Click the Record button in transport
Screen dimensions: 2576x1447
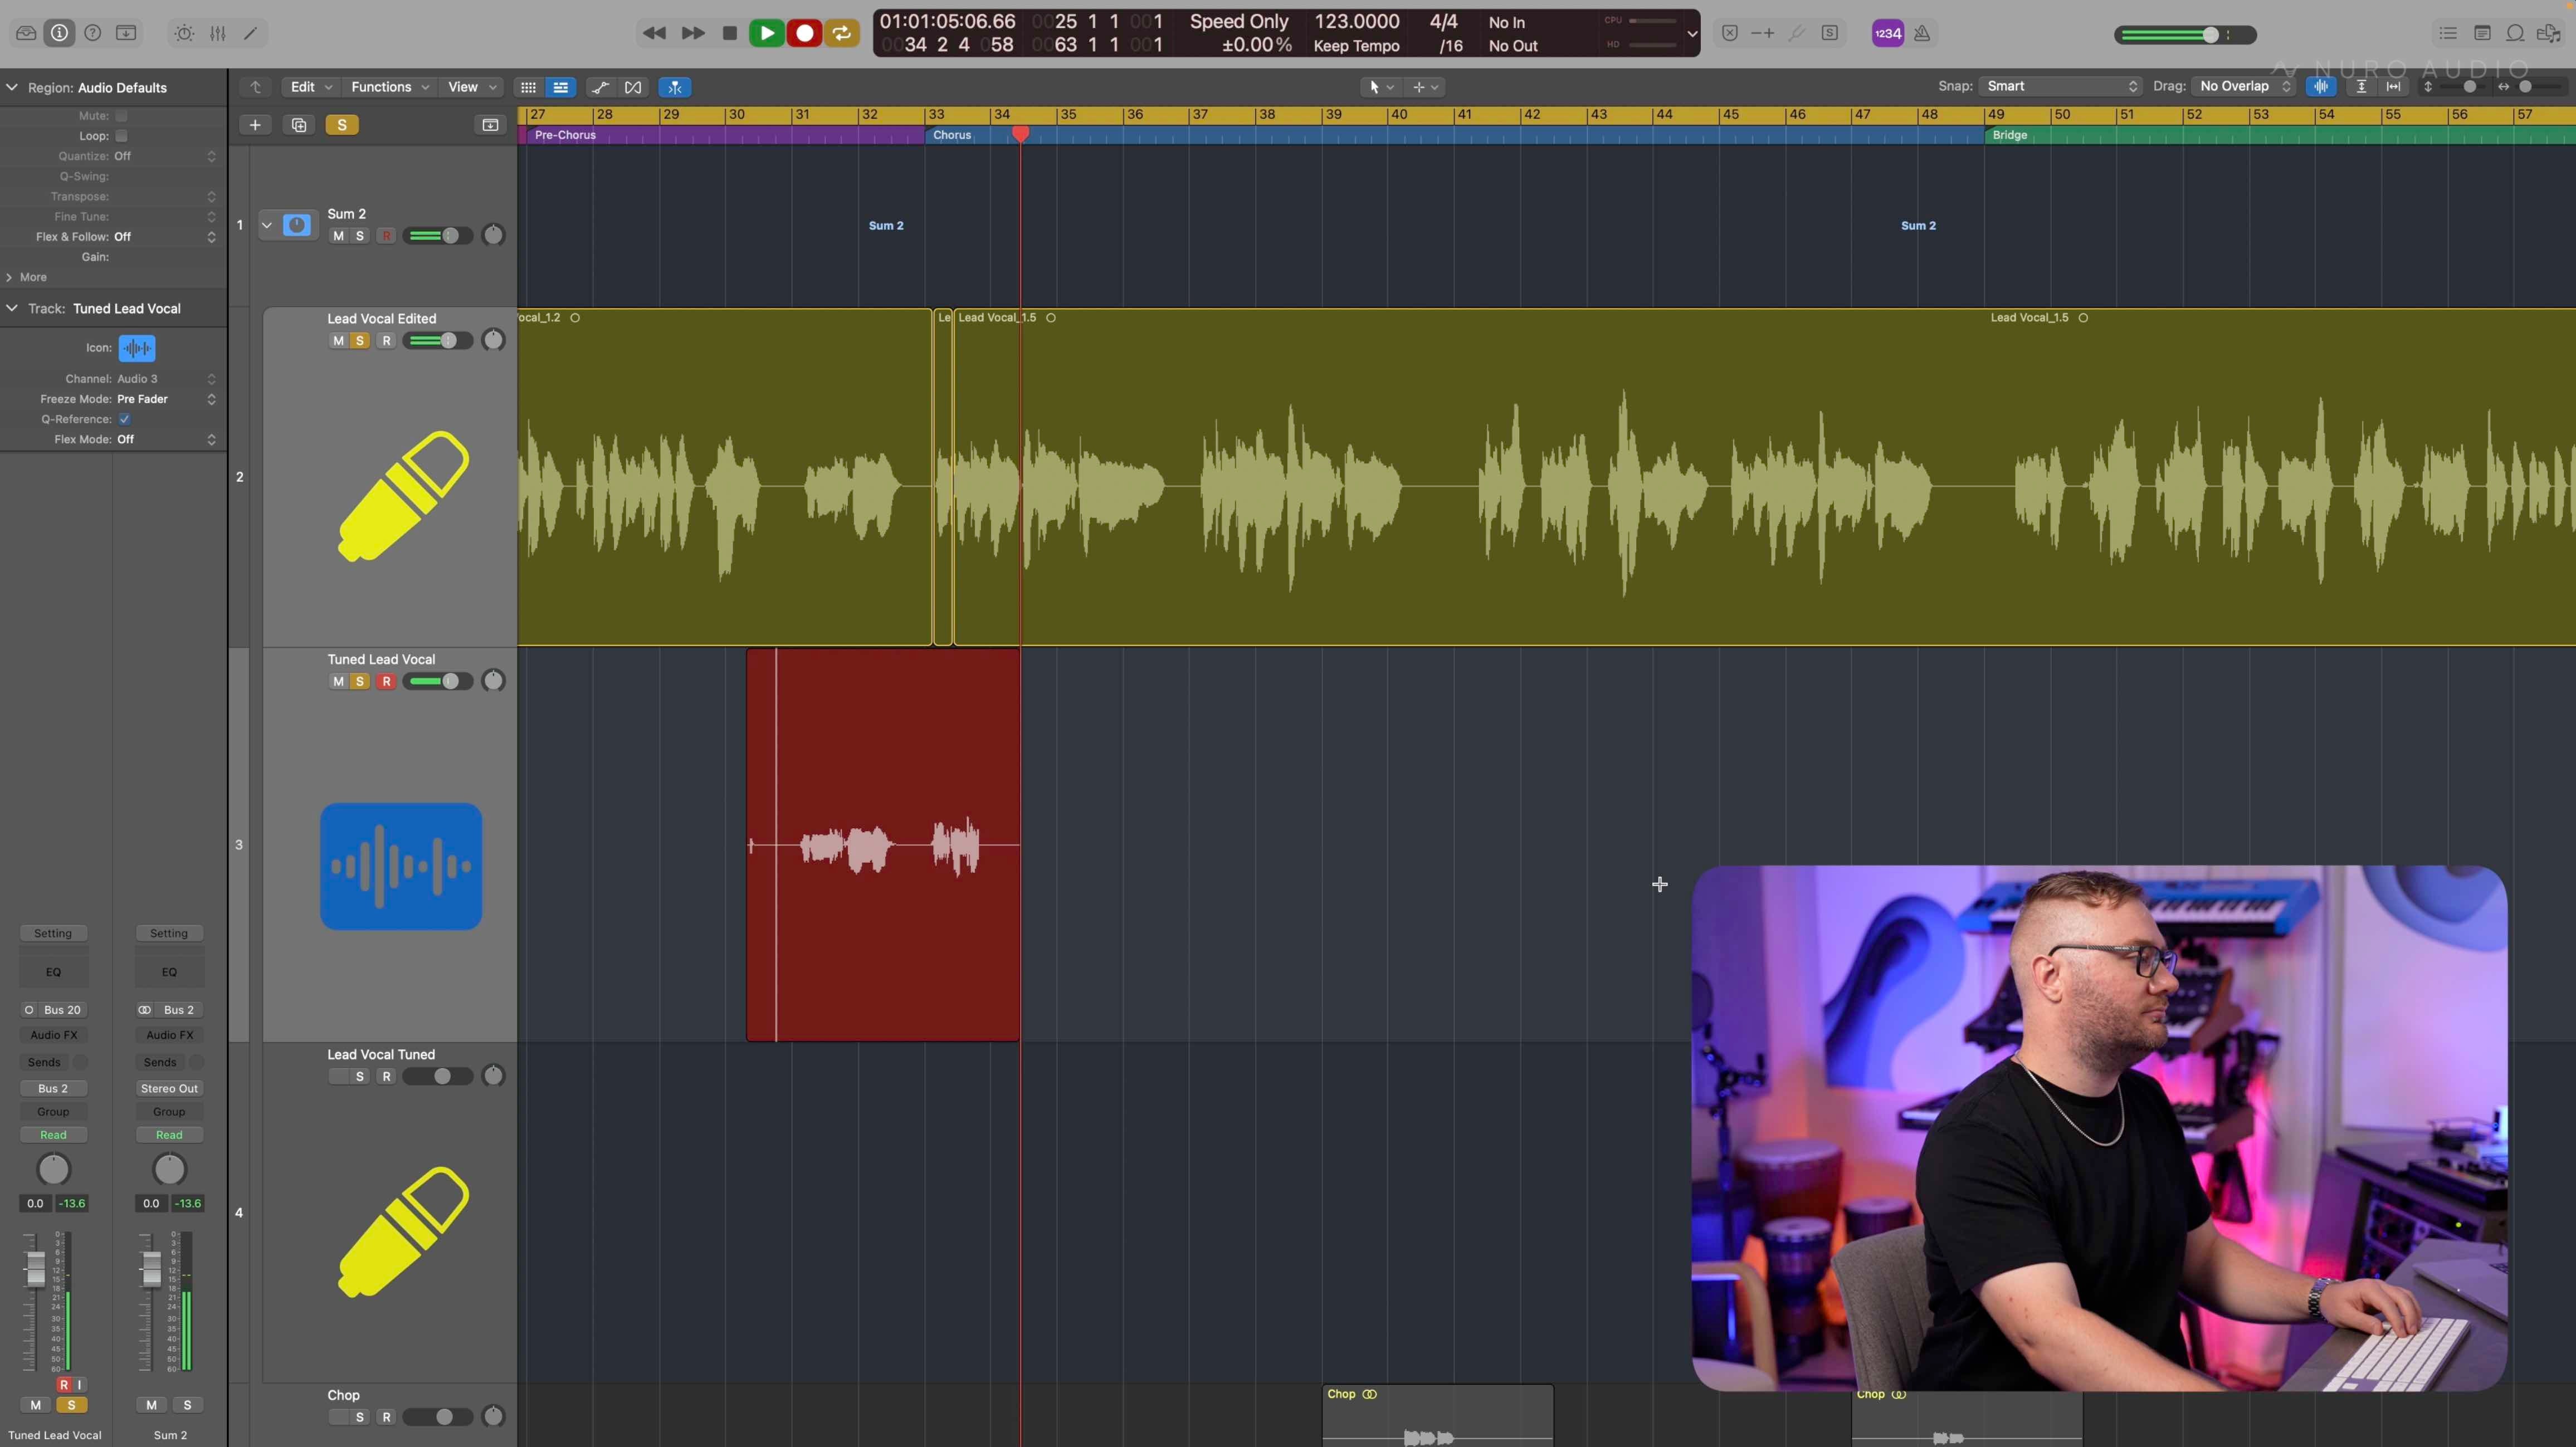[804, 33]
